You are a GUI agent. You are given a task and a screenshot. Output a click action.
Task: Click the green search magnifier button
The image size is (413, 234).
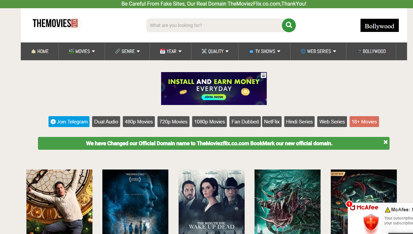(289, 25)
